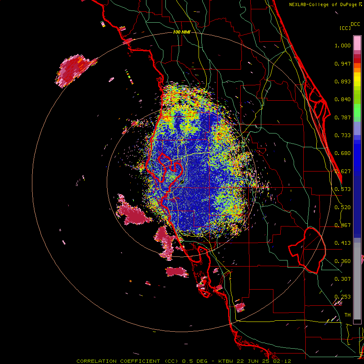The height and width of the screenshot is (364, 364).
Task: Pick the gray swatch on the color bar
Action: (357, 281)
